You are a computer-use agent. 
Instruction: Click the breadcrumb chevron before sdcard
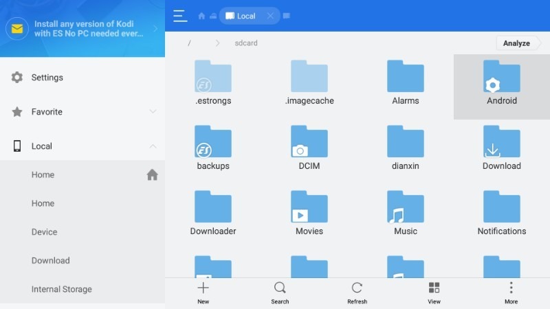pos(217,43)
